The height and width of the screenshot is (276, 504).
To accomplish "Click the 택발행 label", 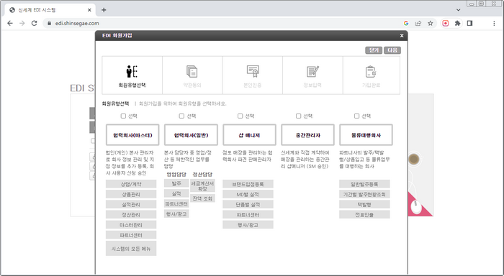I will [x=364, y=204].
